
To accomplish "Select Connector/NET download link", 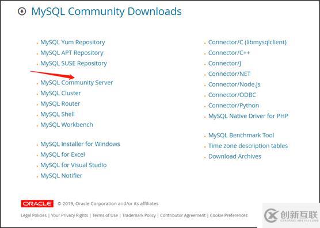I will (229, 74).
